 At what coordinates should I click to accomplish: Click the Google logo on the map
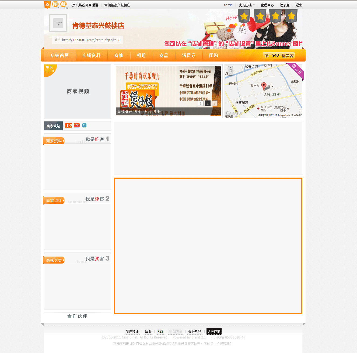[x=233, y=113]
